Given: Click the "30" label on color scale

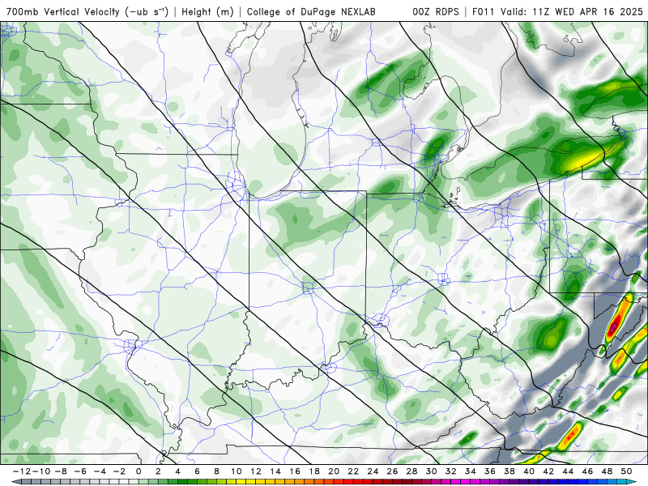Looking at the screenshot, I should point(432,471).
